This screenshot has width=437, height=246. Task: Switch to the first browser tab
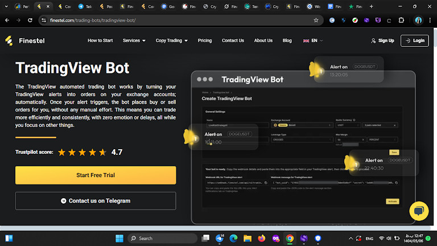pyautogui.click(x=22, y=6)
